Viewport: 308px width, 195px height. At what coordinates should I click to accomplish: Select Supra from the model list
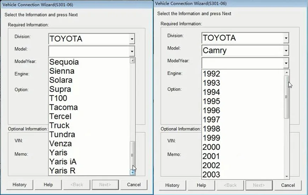[89, 89]
